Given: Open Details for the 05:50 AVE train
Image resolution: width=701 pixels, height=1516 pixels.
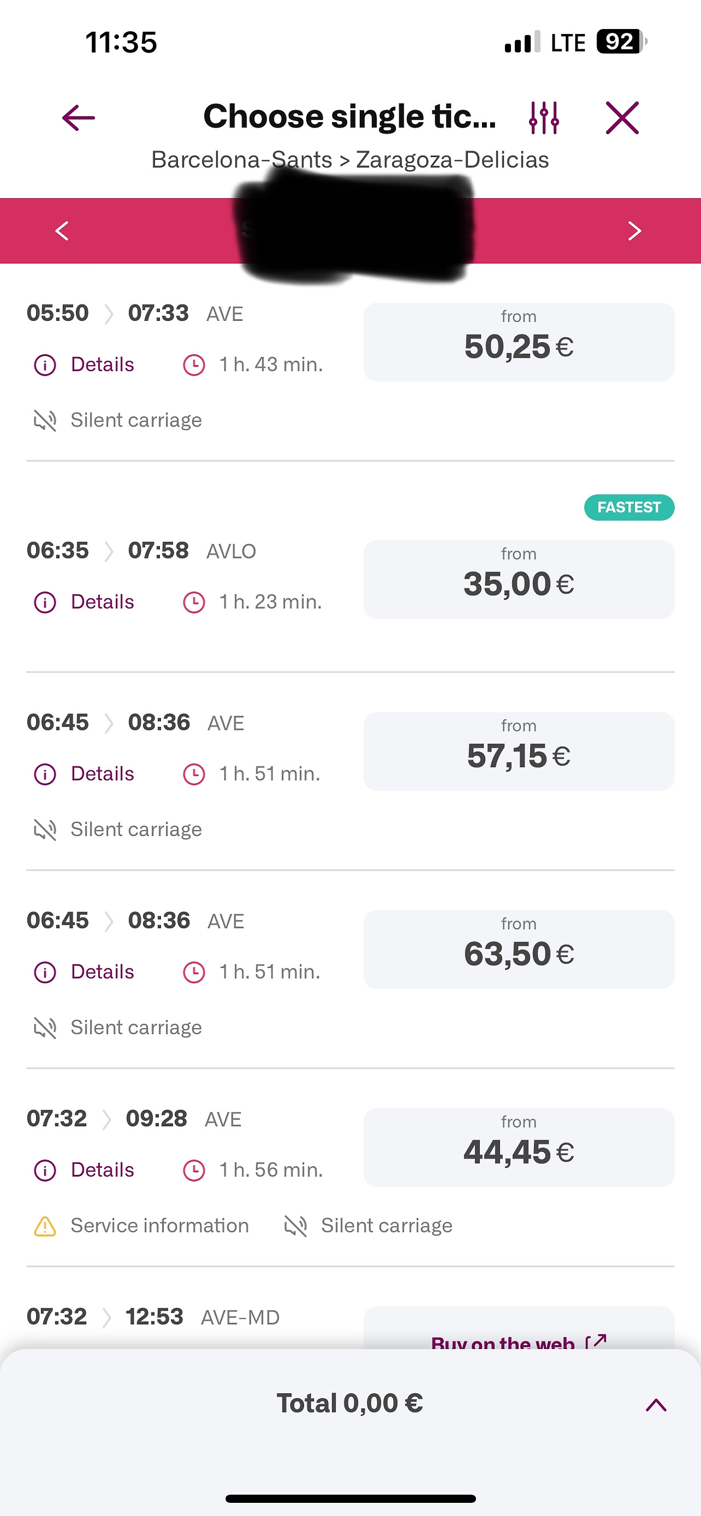Looking at the screenshot, I should pyautogui.click(x=102, y=365).
